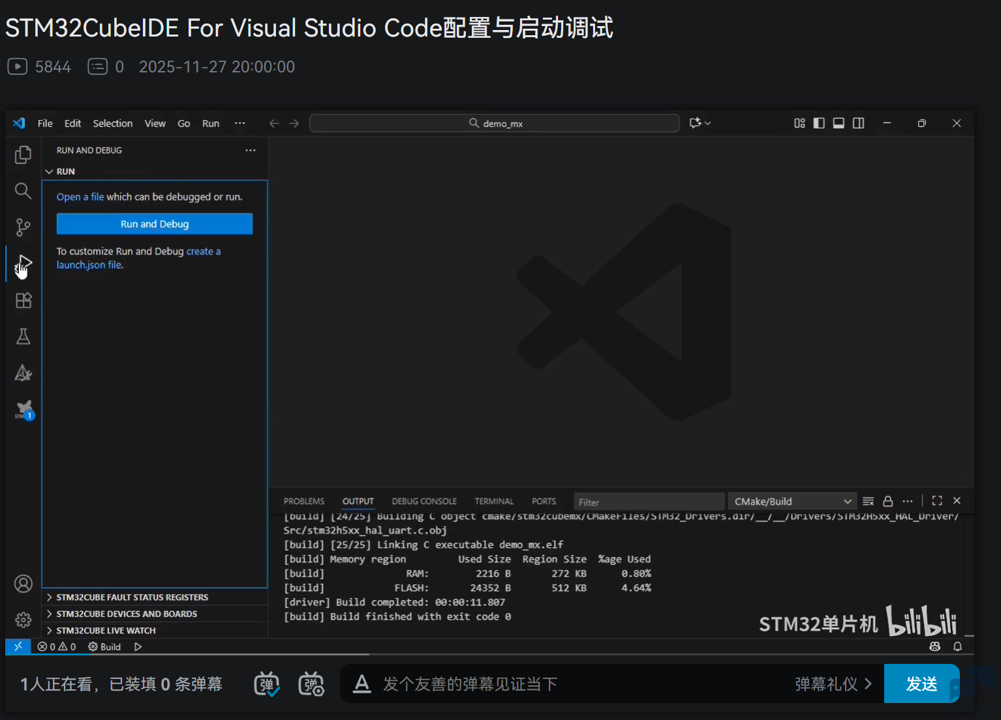
Task: Collapse the RUN section
Action: point(155,172)
